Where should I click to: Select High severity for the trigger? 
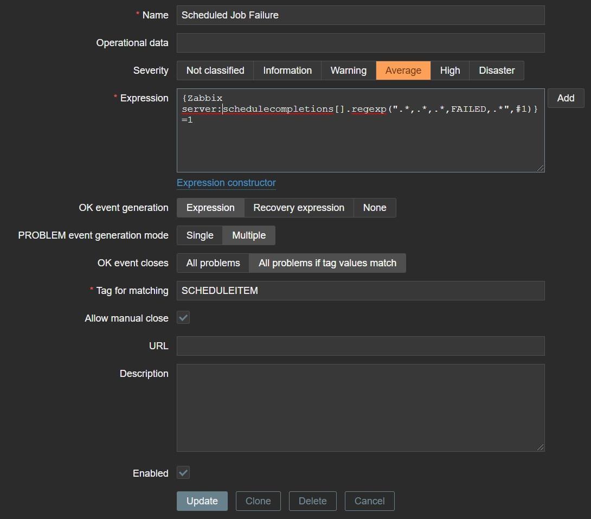[x=449, y=70]
